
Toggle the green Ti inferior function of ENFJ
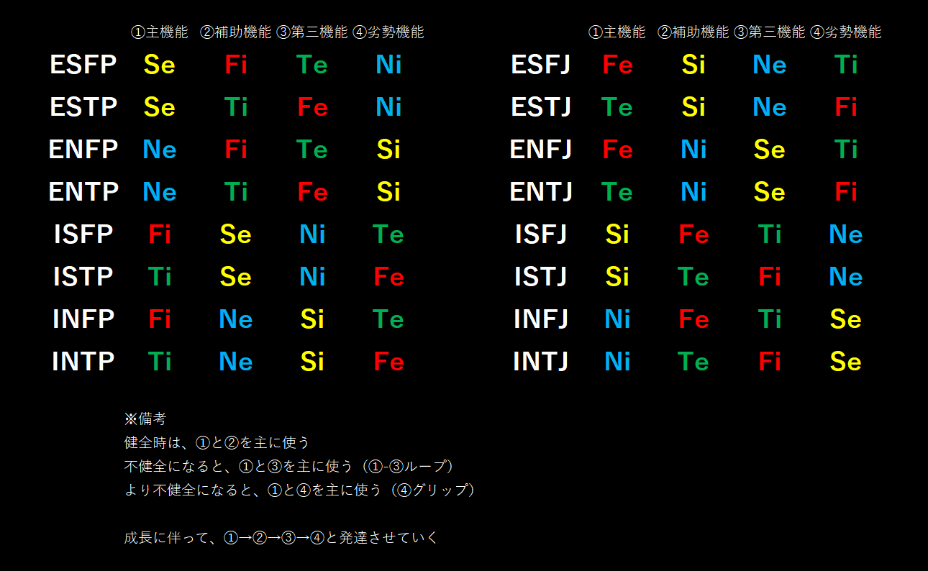pyautogui.click(x=845, y=150)
